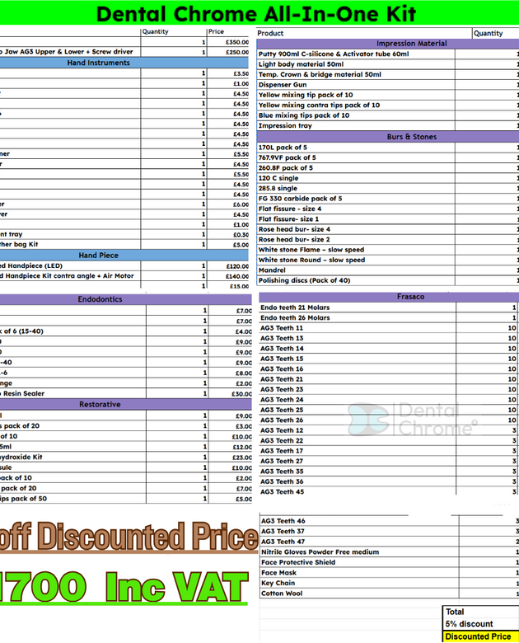
Task: Select 'Endo teeth 21 Molars'
Action: pos(295,307)
